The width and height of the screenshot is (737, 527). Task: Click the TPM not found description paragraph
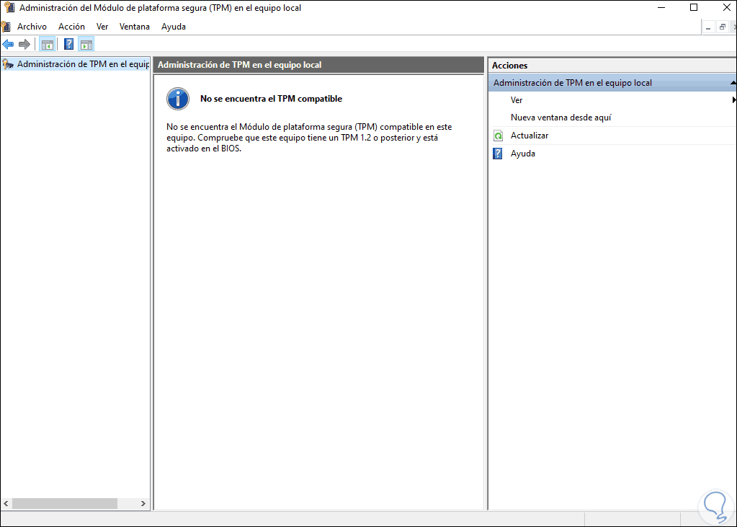tap(309, 138)
